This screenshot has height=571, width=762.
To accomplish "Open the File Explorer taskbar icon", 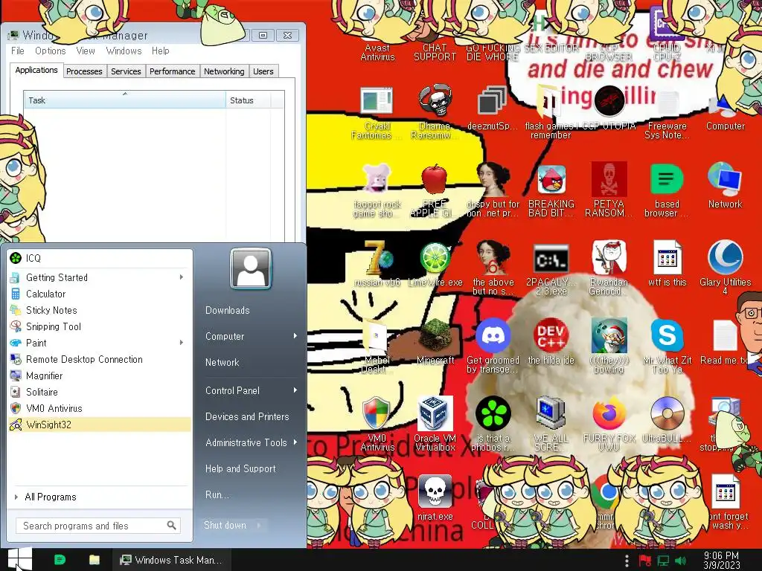I will (94, 560).
